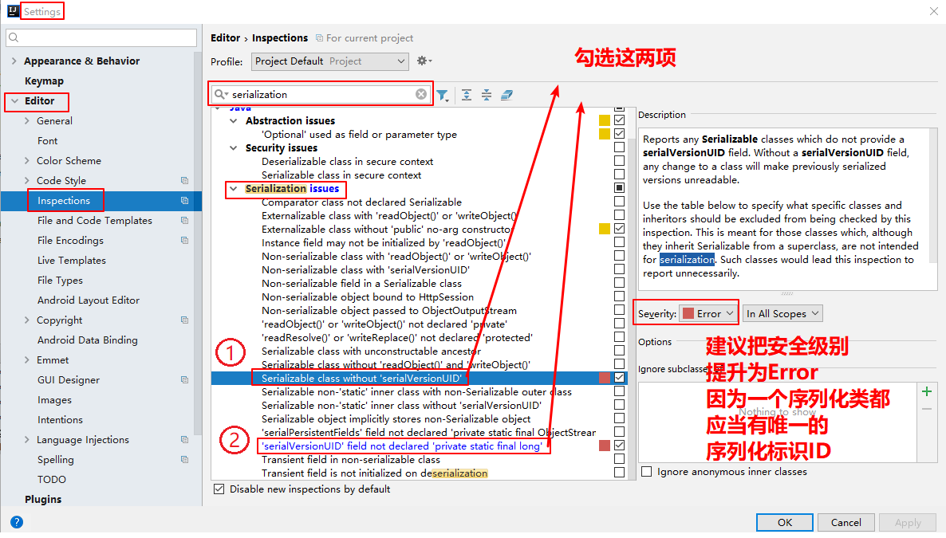Click the inspections search magnifier icon

221,94
